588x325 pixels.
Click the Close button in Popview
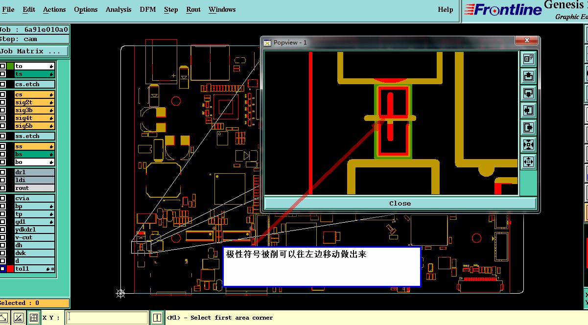coord(400,203)
